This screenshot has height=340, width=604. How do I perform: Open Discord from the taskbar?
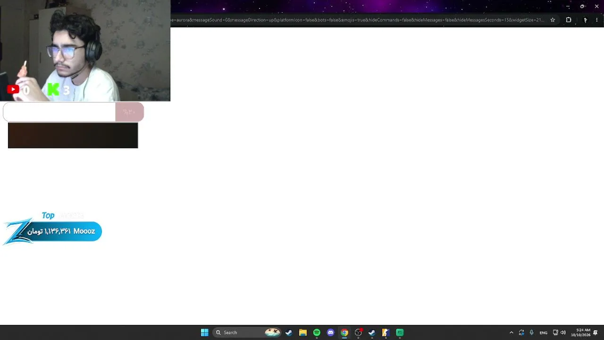(x=331, y=332)
